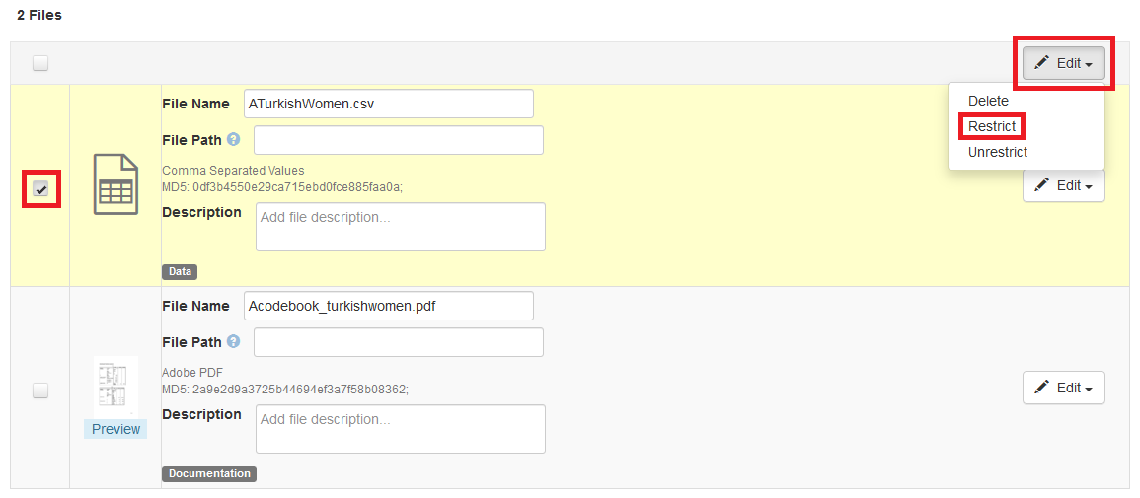
Task: Focus the File Path field for the PDF file
Action: tap(399, 342)
